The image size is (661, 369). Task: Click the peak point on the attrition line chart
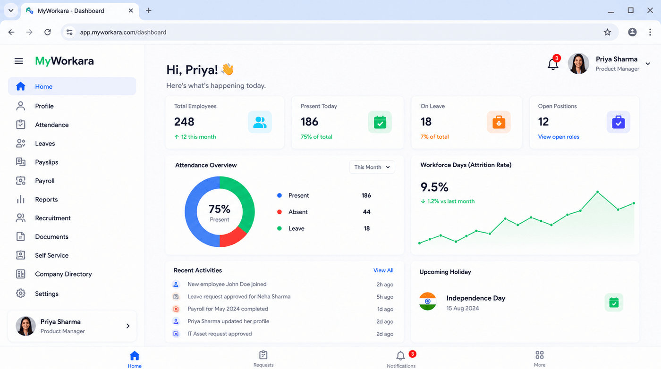tap(597, 192)
